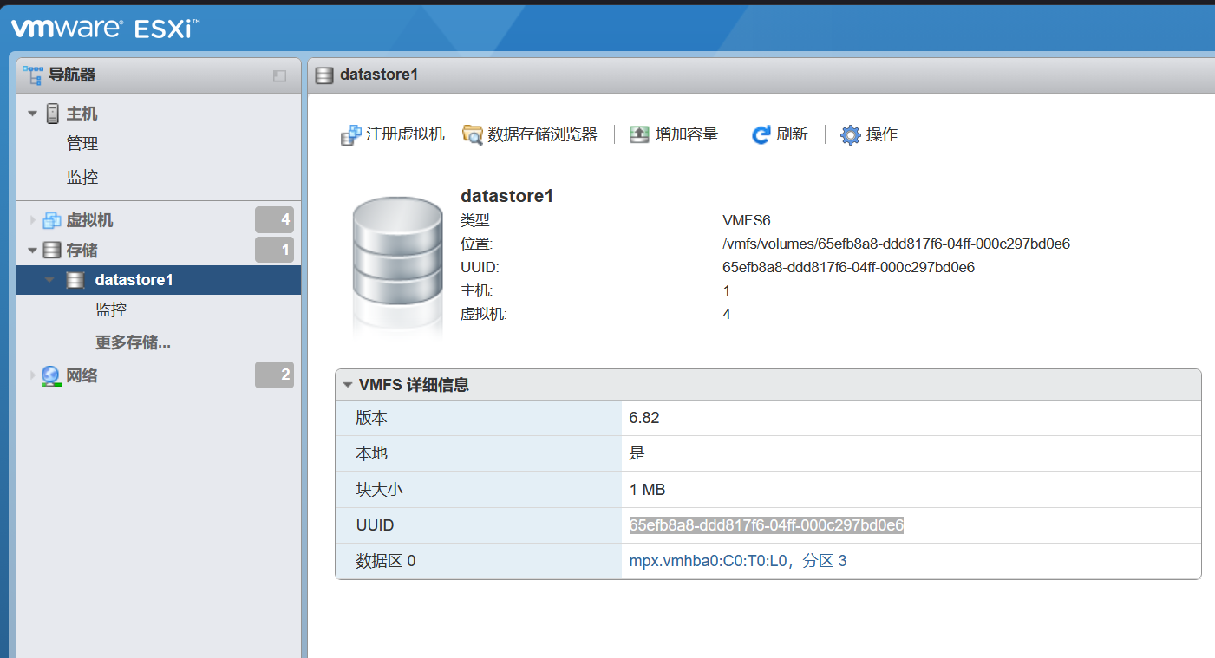Click the 版本 row label

[371, 418]
